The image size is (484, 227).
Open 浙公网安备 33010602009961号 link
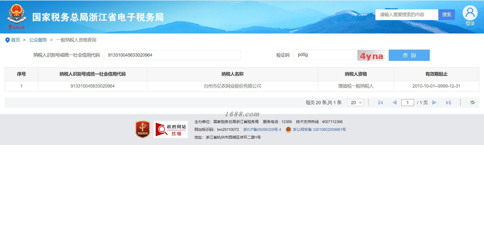(x=319, y=130)
